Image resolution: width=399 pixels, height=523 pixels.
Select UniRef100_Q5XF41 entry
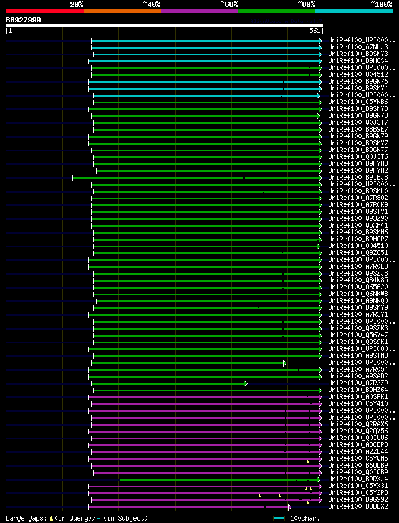358,226
